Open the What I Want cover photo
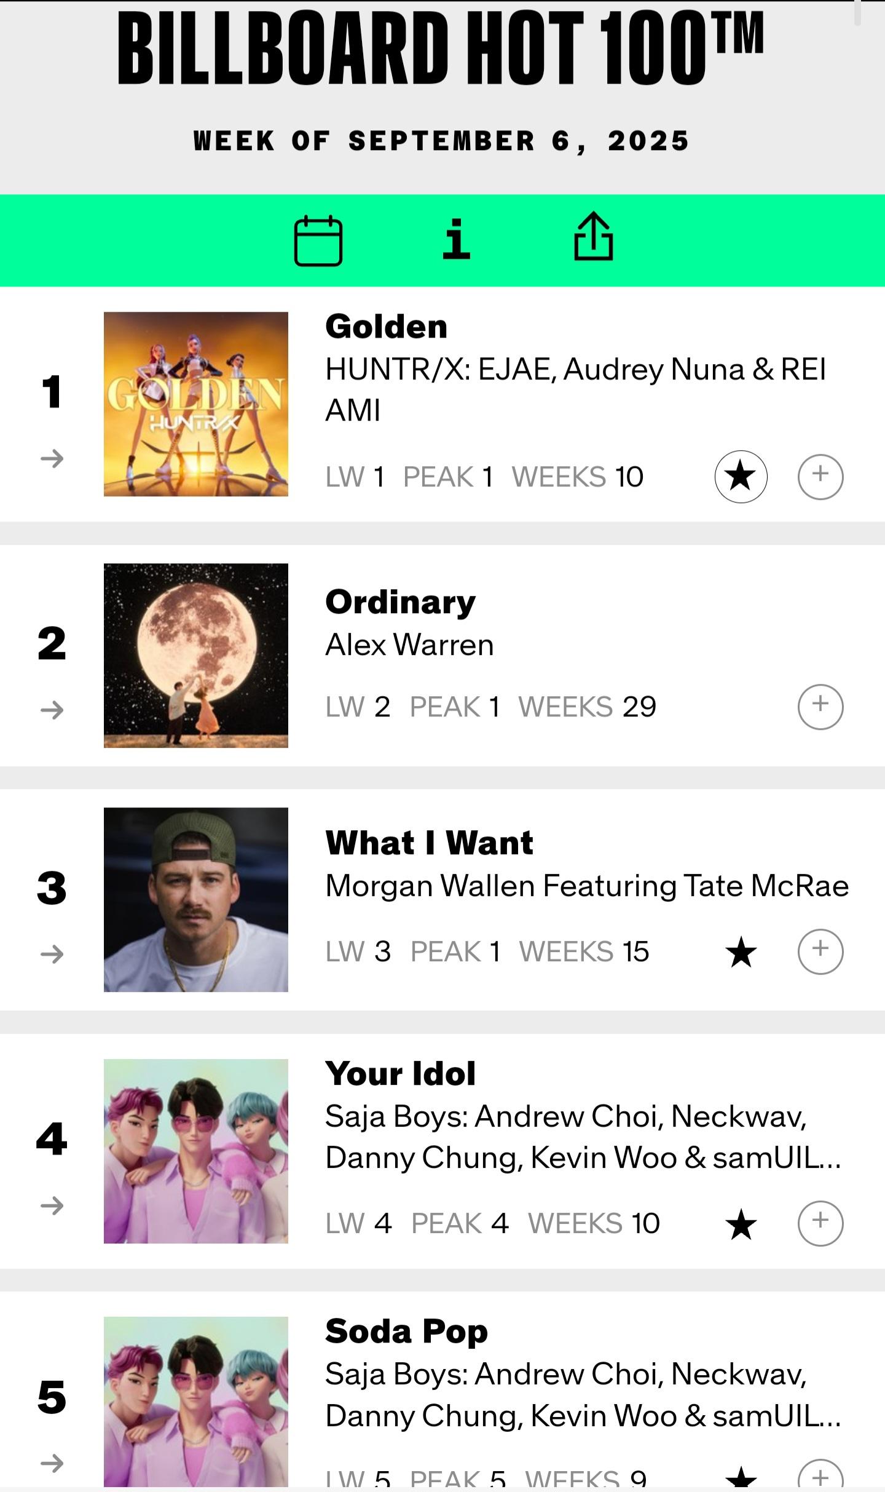The height and width of the screenshot is (1492, 885). (x=195, y=900)
